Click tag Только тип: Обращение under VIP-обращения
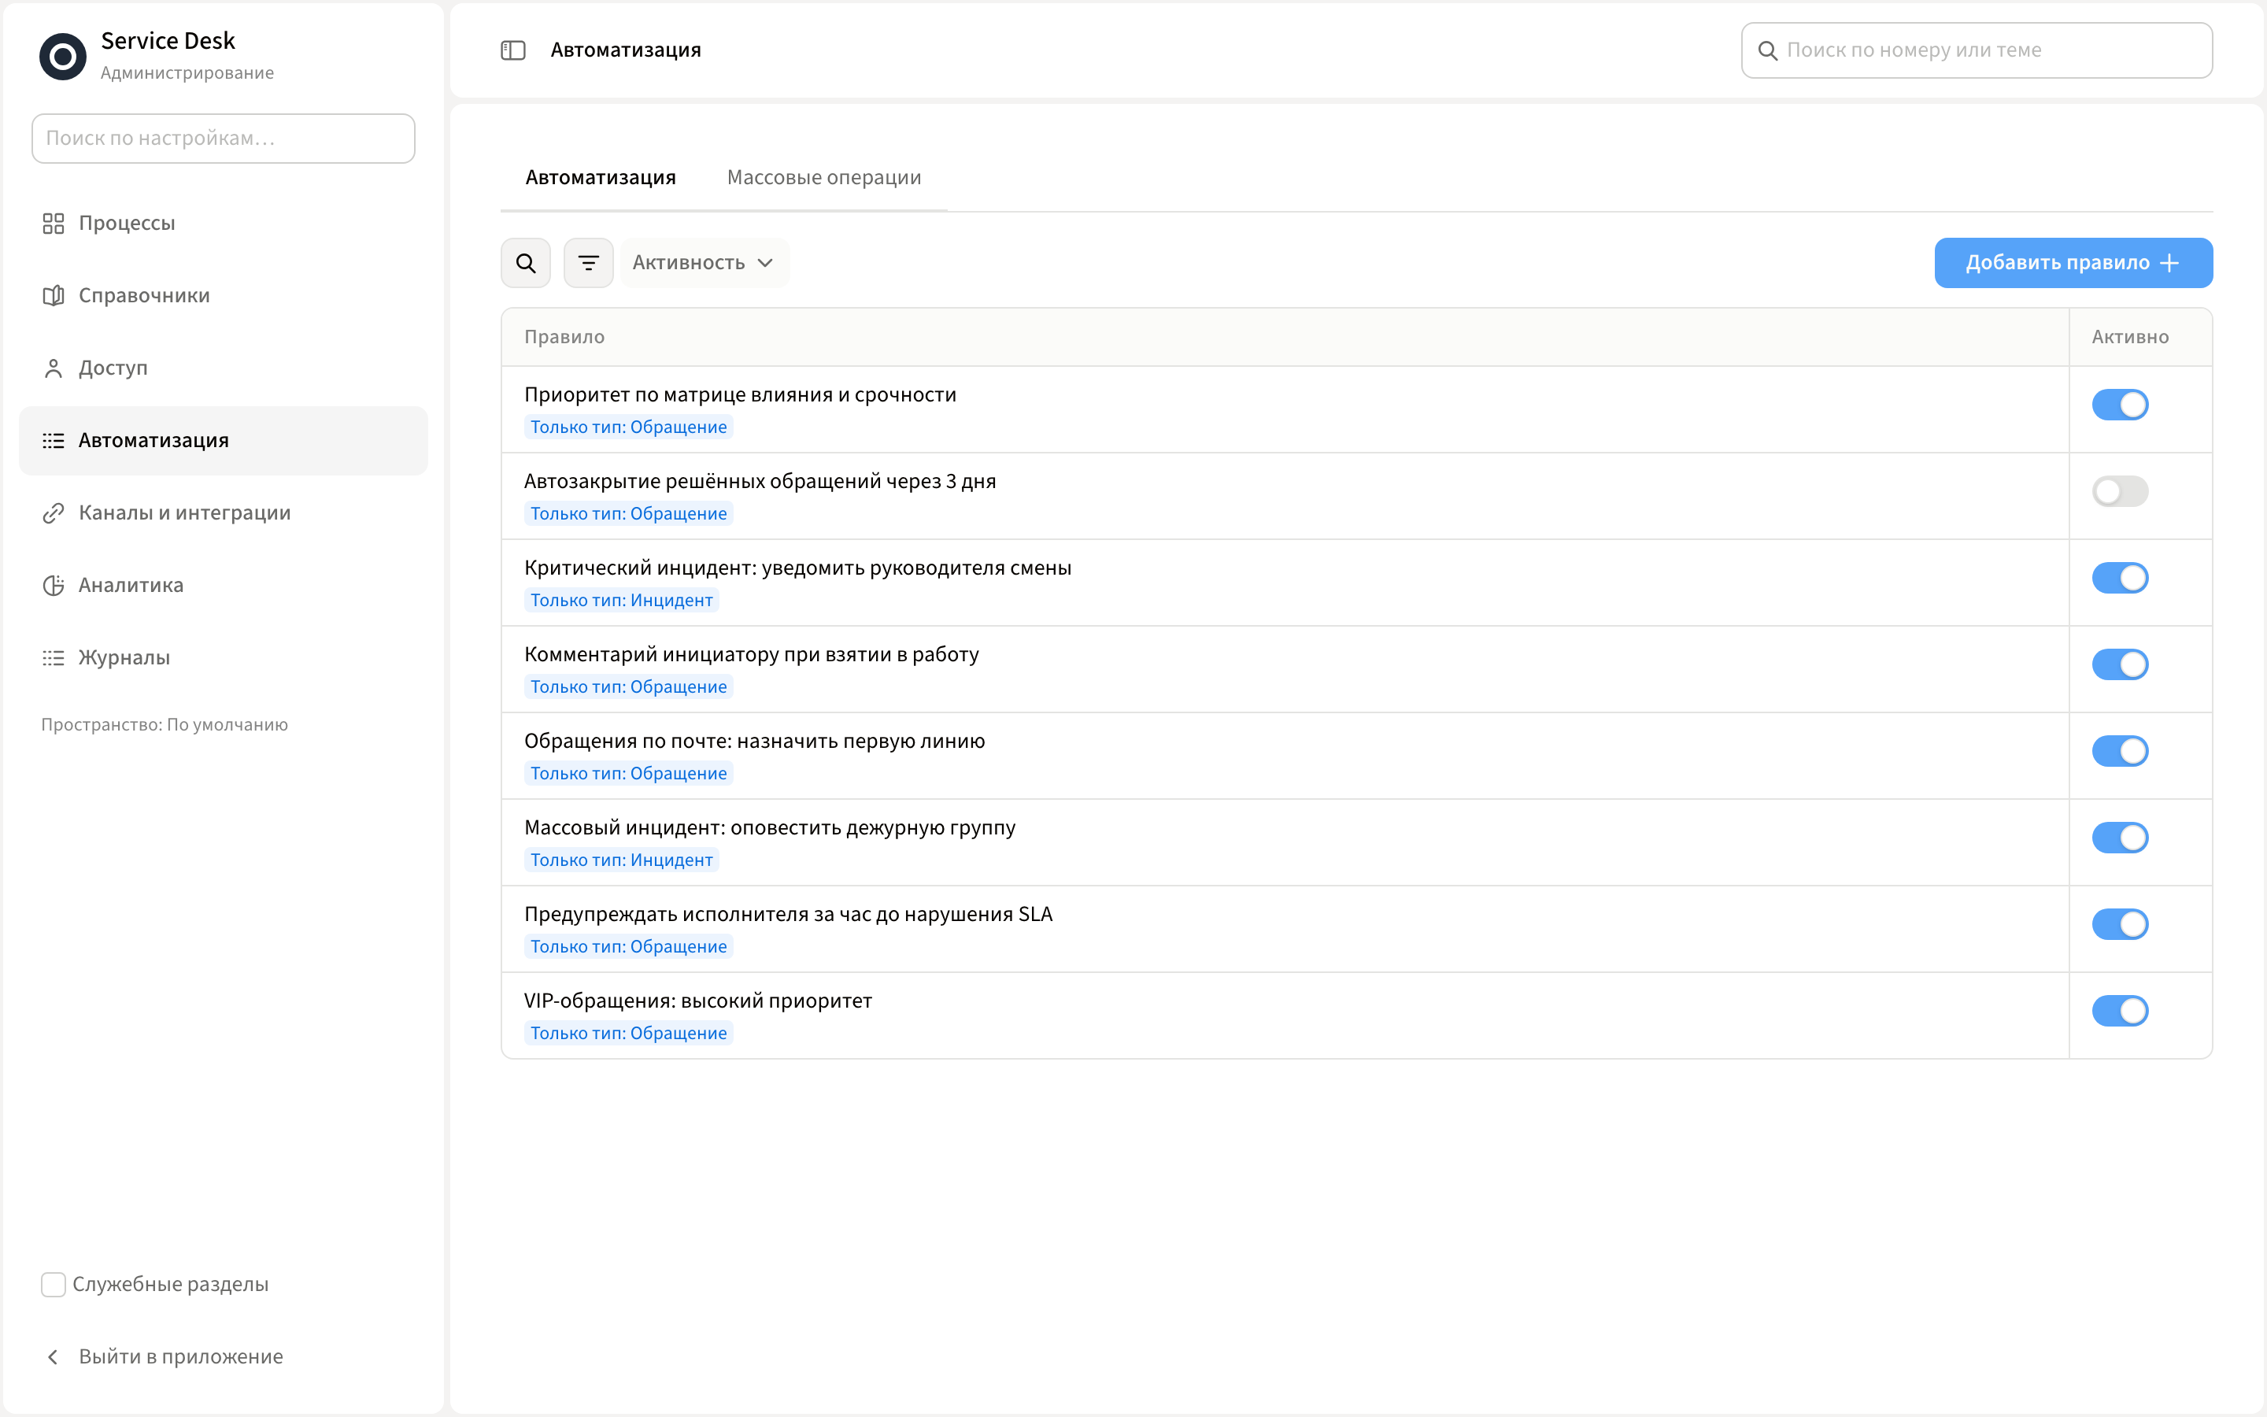2267x1417 pixels. point(627,1033)
